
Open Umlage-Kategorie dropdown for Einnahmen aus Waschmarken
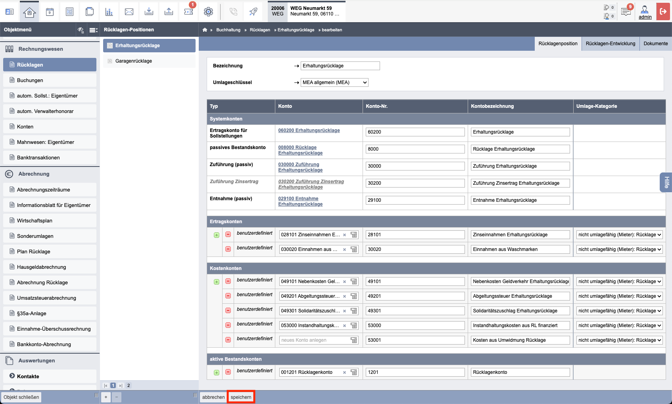(x=619, y=249)
